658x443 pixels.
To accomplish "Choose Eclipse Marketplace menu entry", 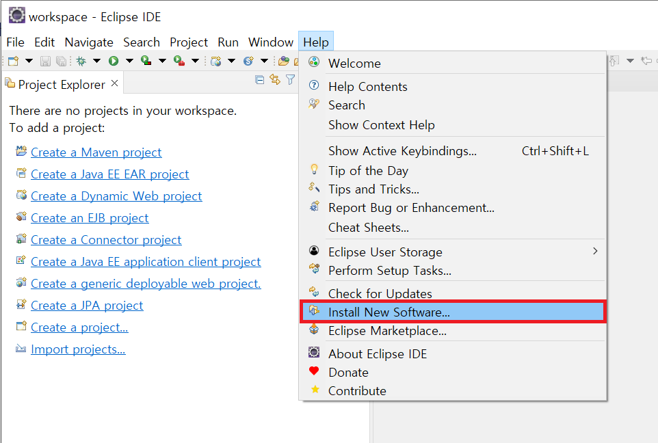I will point(387,331).
